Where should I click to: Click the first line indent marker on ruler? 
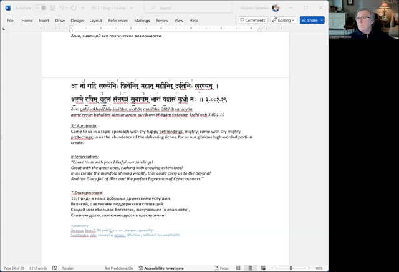click(71, 26)
